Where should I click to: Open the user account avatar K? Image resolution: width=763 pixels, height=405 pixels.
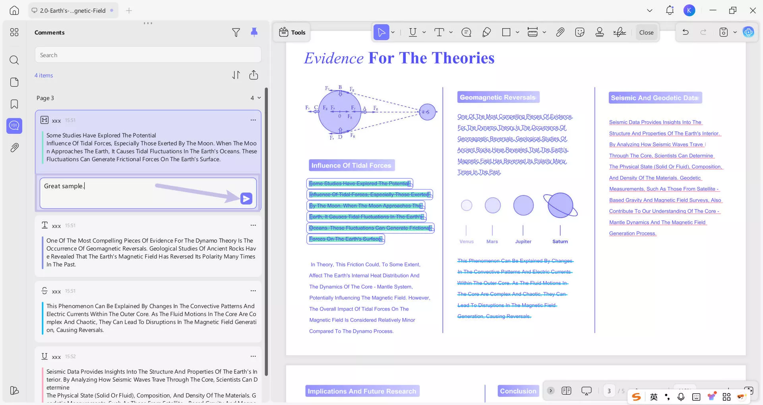click(x=689, y=11)
